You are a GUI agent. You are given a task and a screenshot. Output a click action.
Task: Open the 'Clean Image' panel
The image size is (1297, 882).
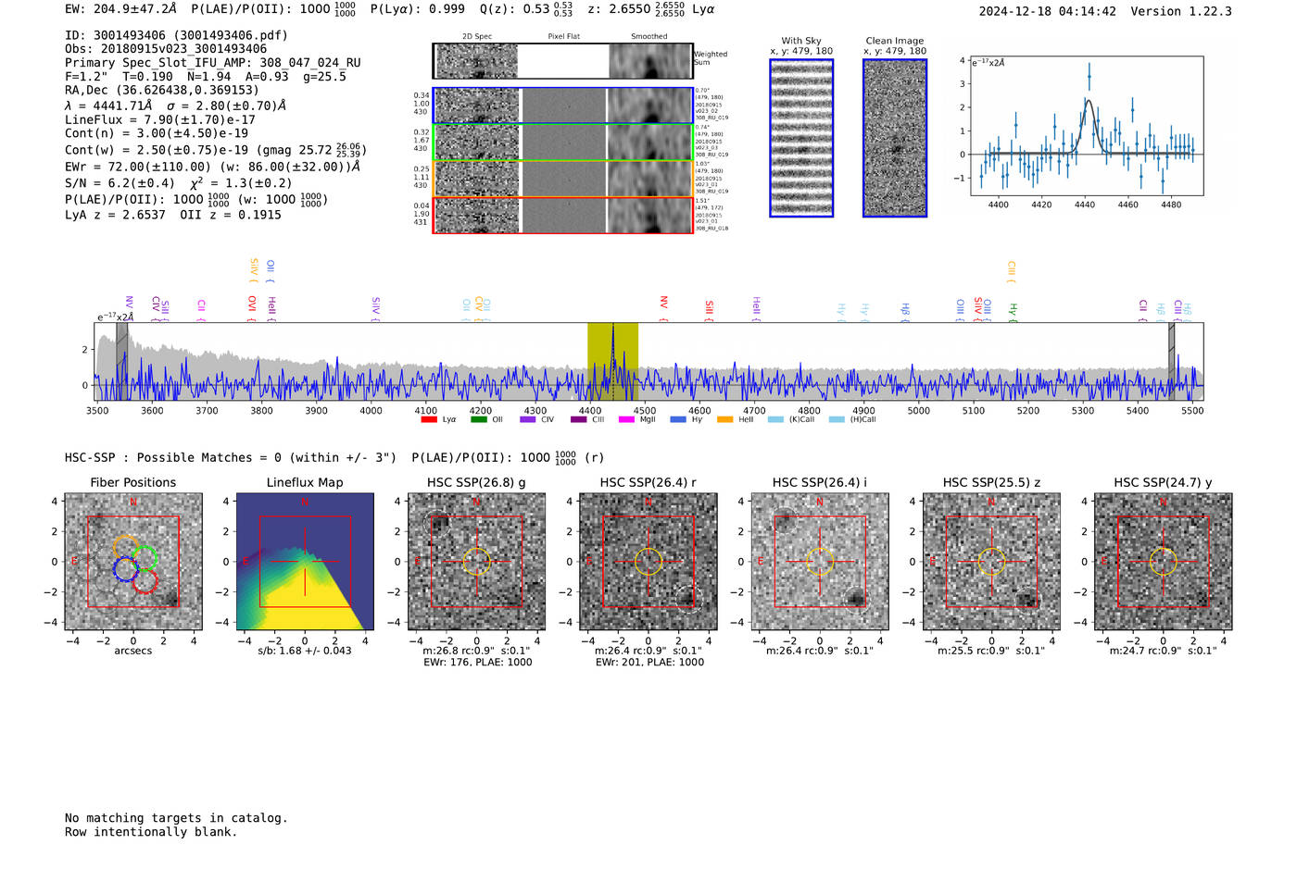pyautogui.click(x=895, y=138)
